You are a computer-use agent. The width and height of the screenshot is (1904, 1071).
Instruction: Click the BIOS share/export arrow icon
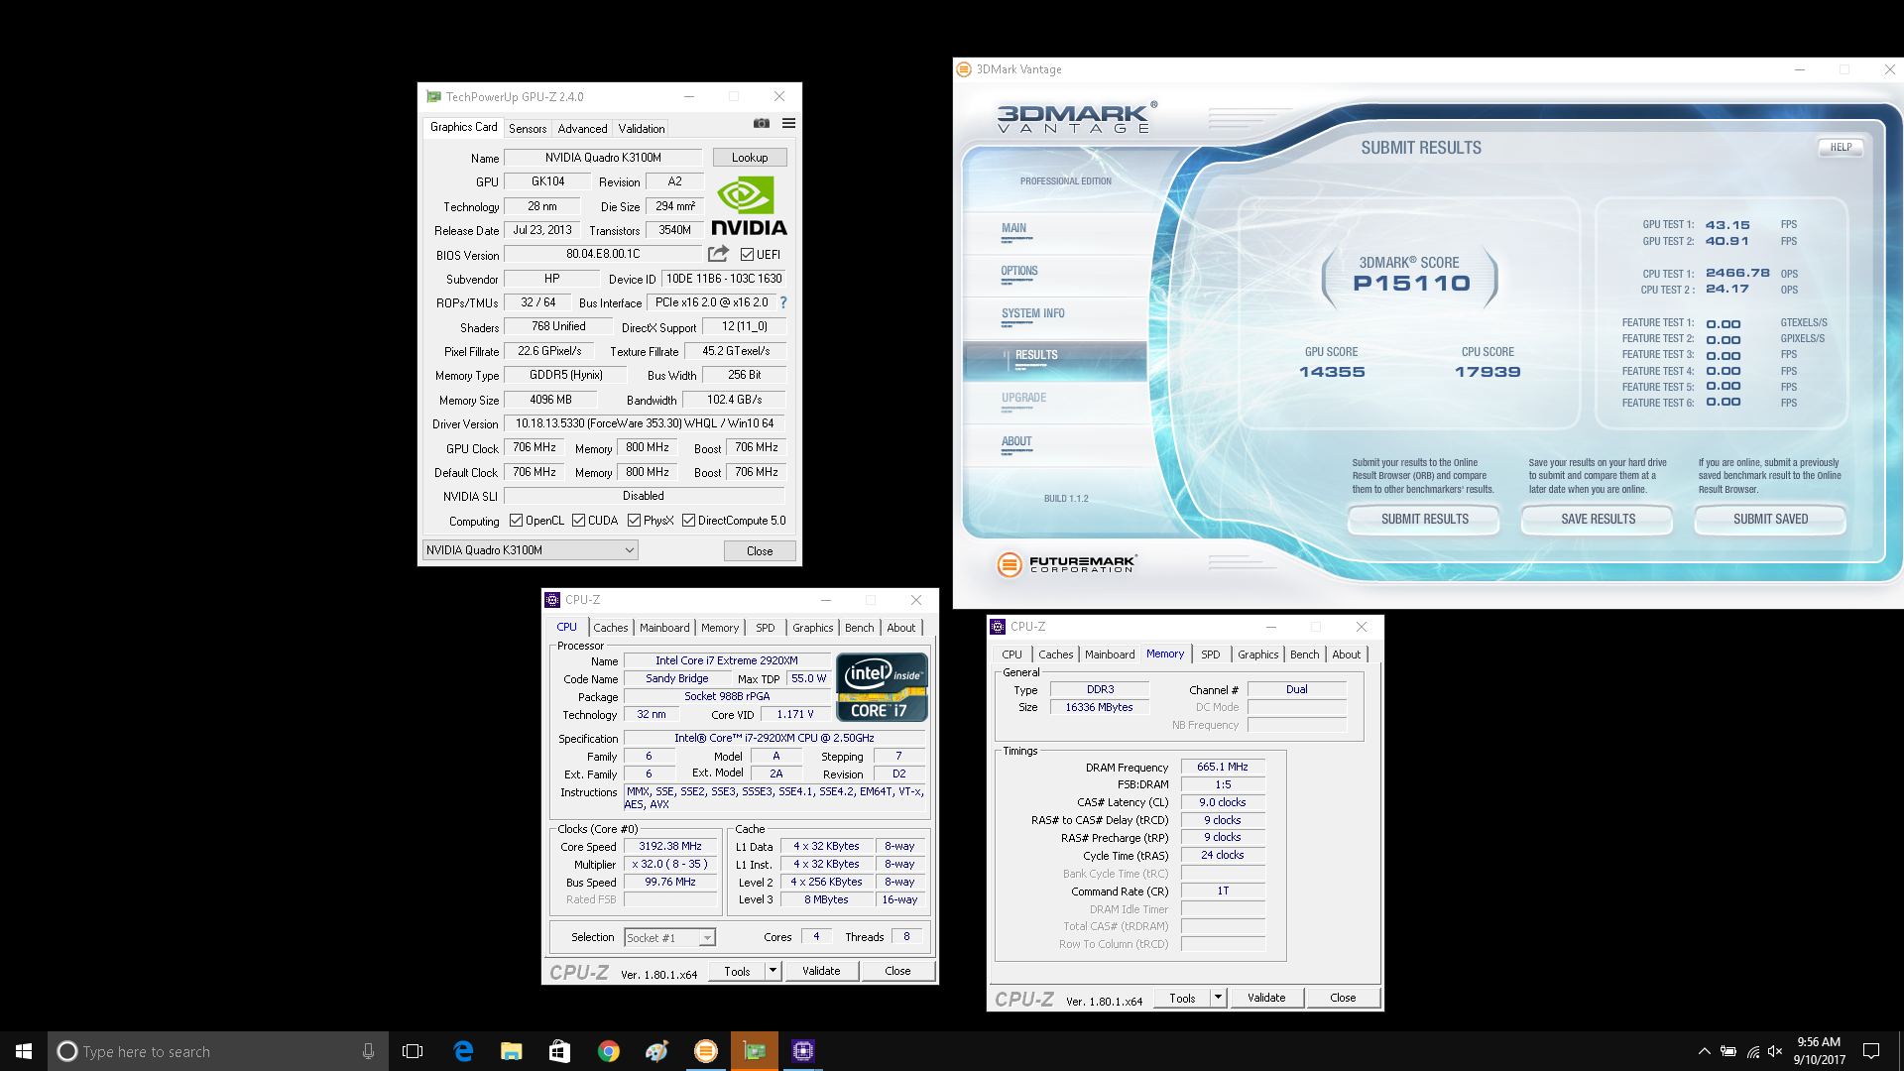pyautogui.click(x=719, y=254)
